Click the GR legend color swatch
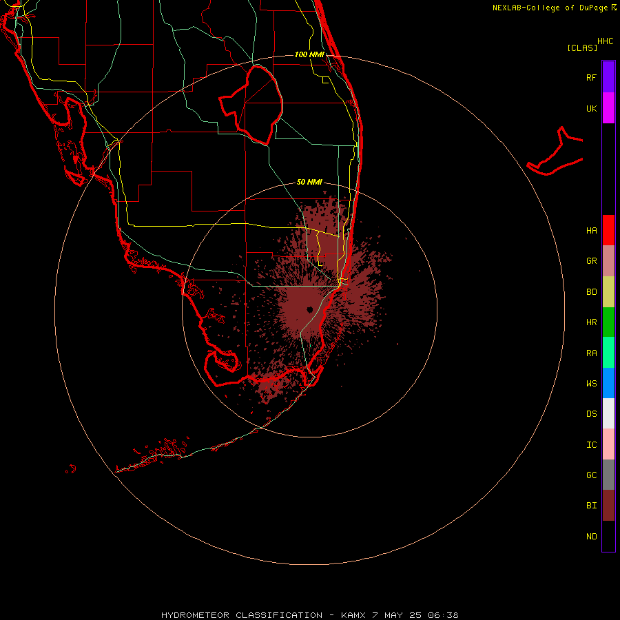This screenshot has width=620, height=620. pos(608,261)
